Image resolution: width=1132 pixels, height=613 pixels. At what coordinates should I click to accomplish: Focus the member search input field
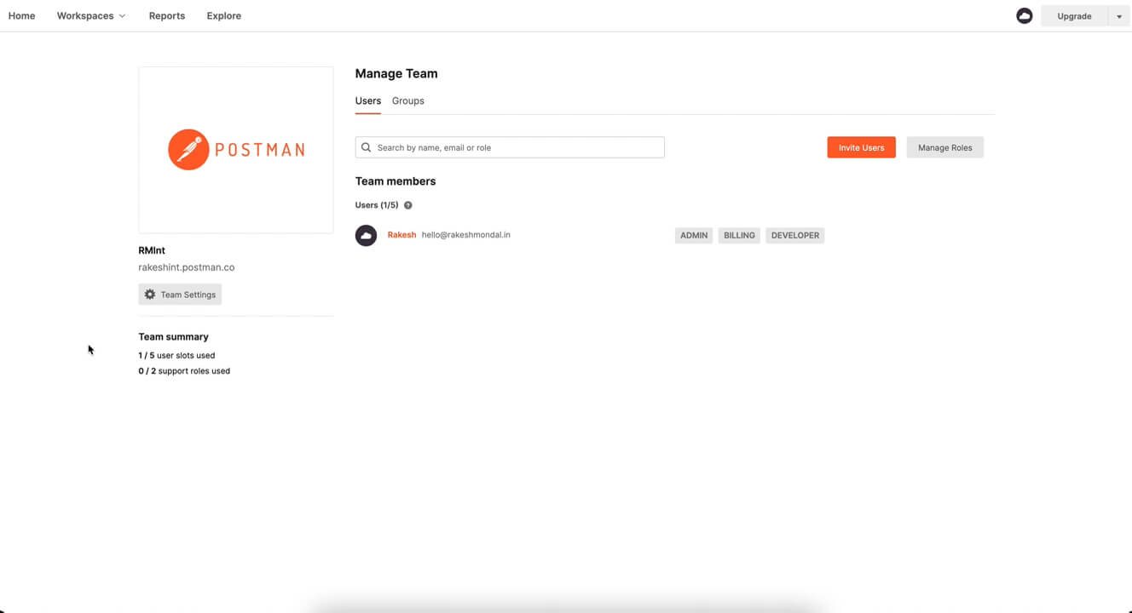(x=510, y=146)
